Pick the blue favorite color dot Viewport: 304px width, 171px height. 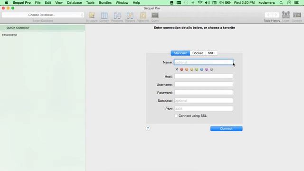tap(201, 69)
